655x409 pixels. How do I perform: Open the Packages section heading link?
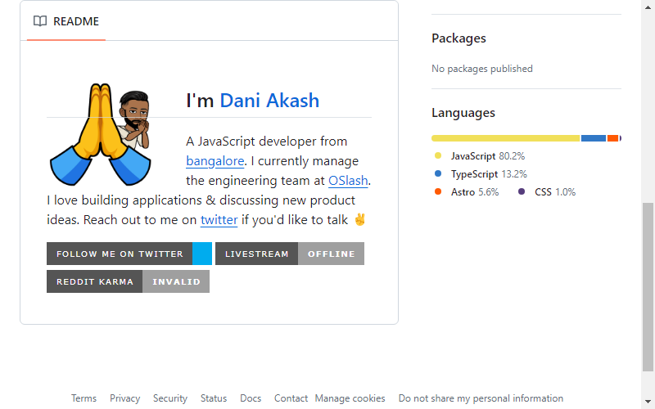click(x=458, y=38)
